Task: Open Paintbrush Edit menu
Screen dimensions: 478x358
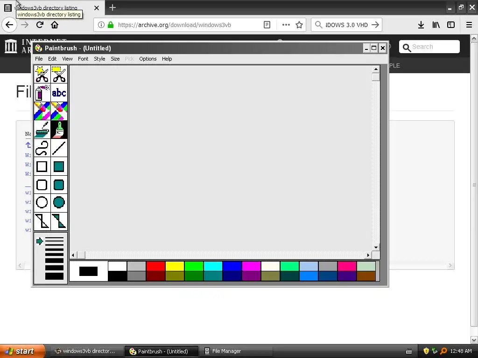Action: tap(52, 59)
